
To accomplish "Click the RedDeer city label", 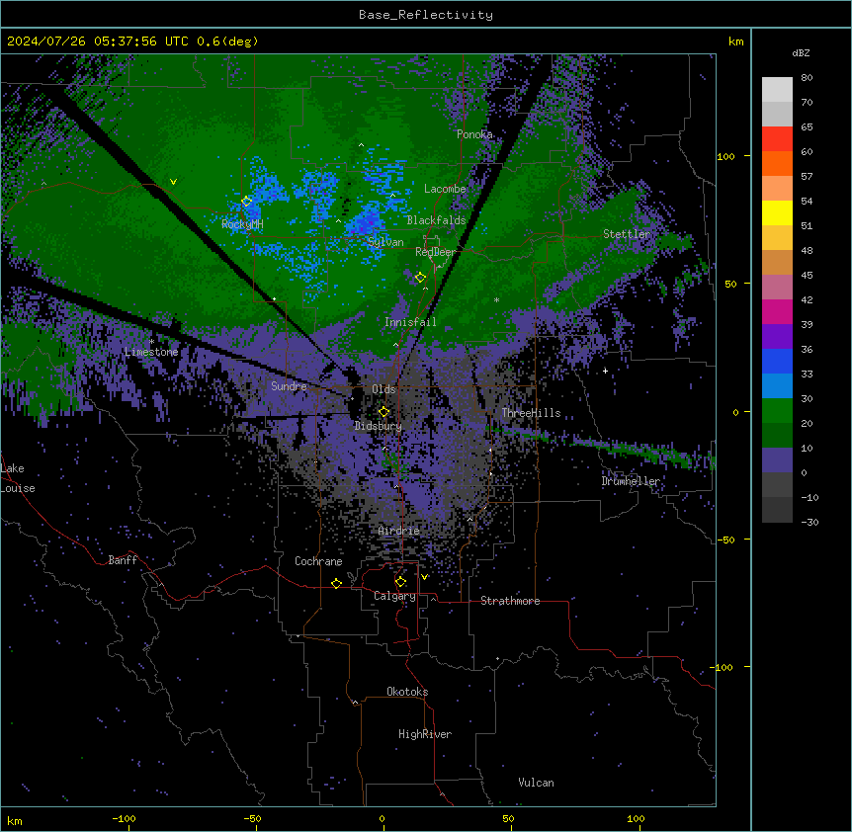I will [x=435, y=252].
